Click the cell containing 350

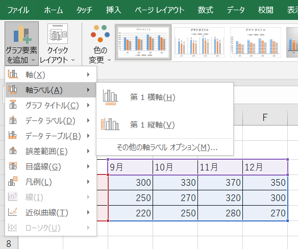click(x=265, y=183)
